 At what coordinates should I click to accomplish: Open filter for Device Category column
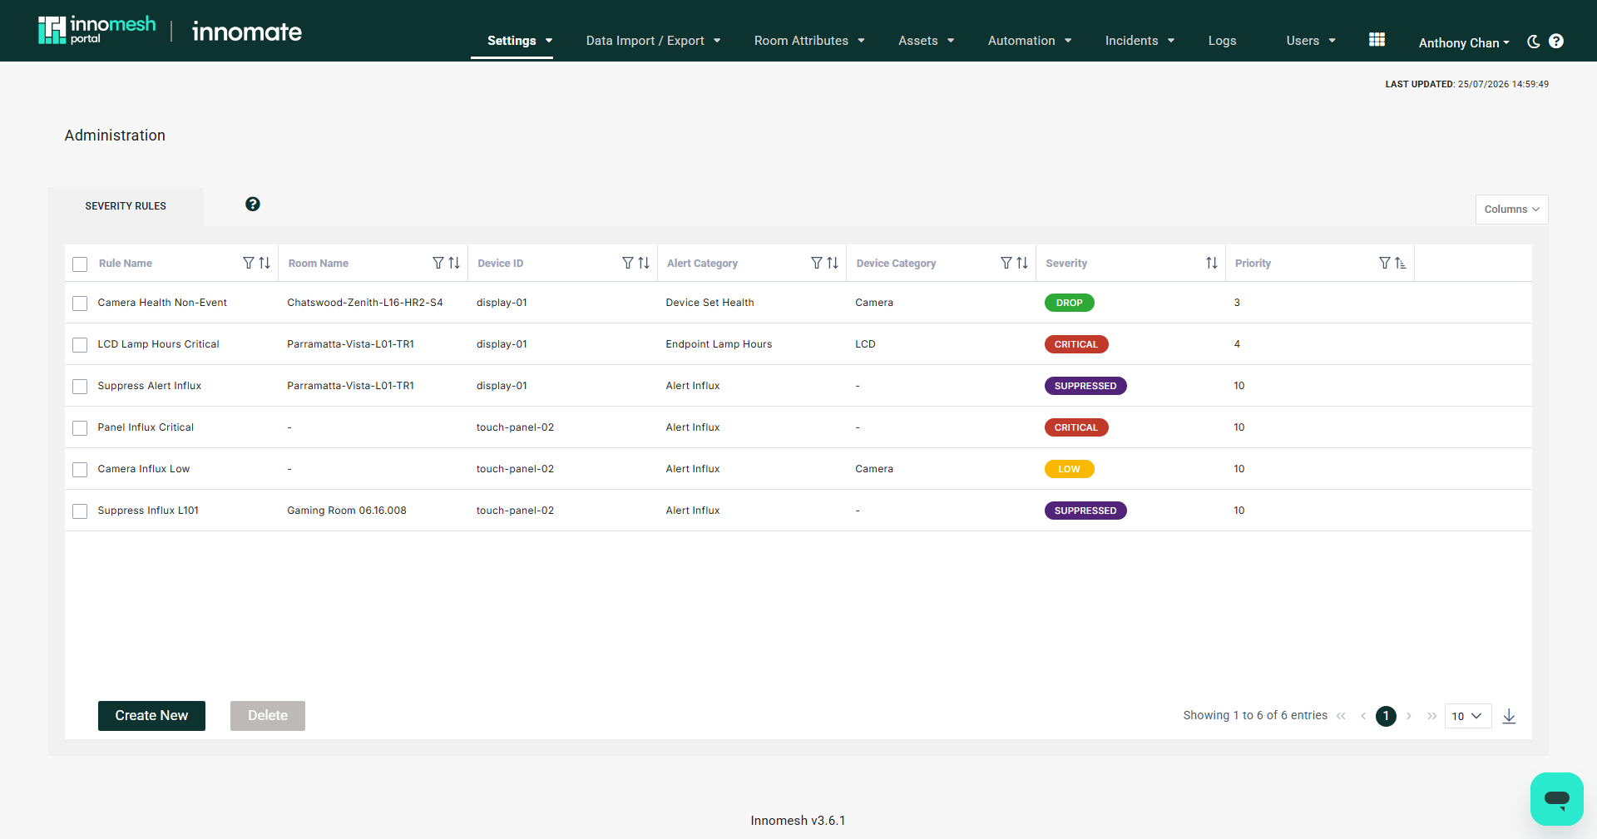tap(1006, 263)
